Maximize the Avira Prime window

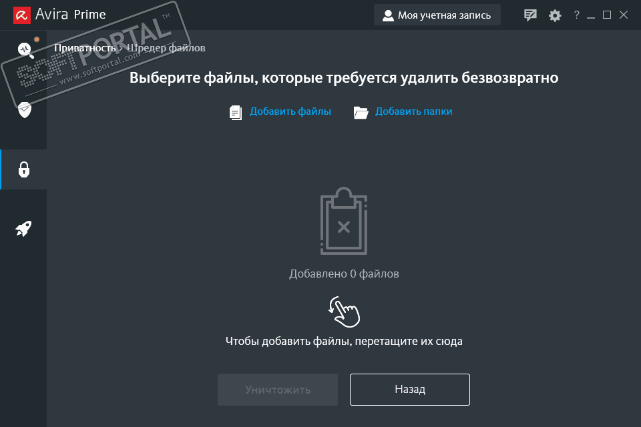tap(607, 15)
